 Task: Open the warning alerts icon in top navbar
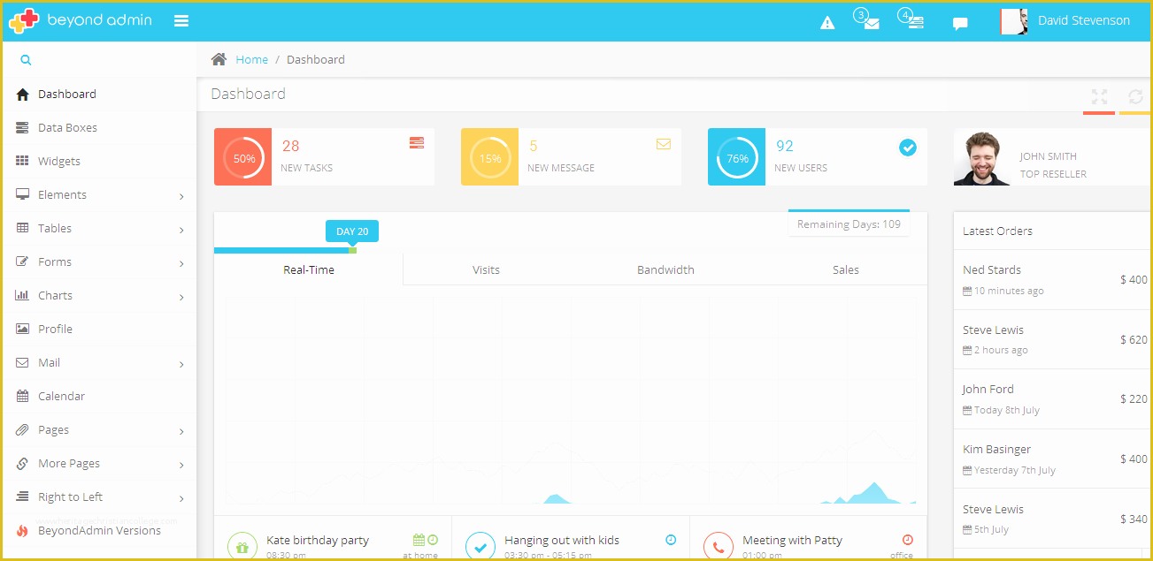click(826, 21)
